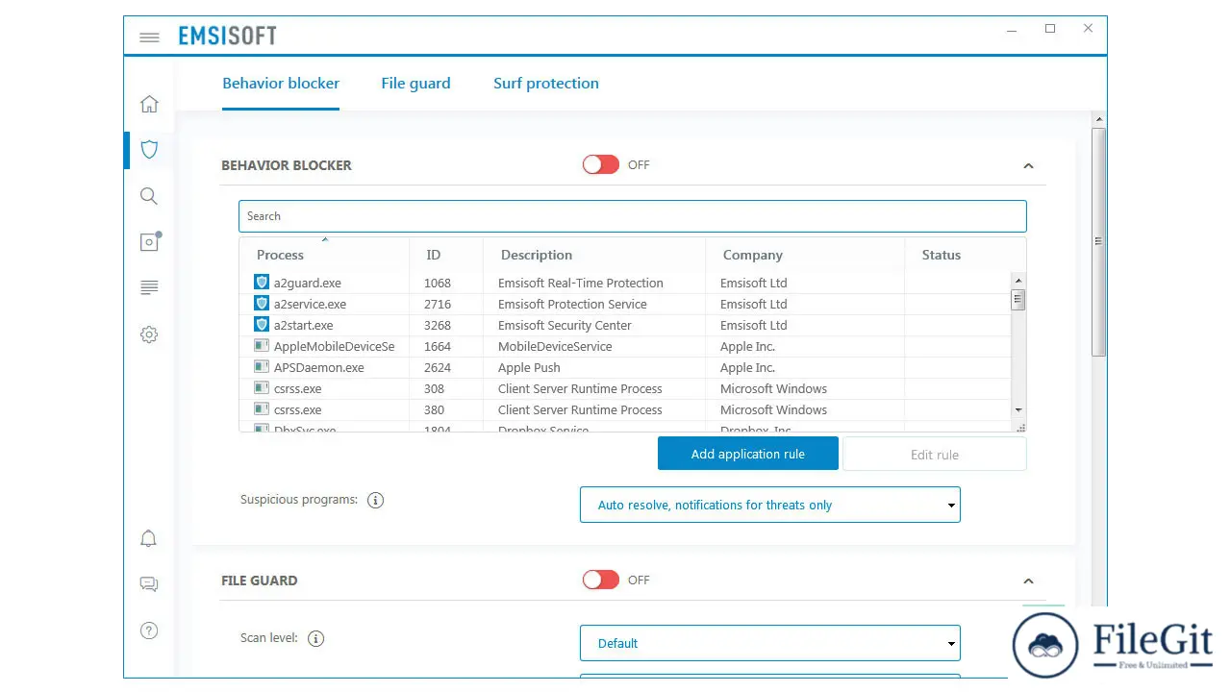Image resolution: width=1231 pixels, height=692 pixels.
Task: Switch to the File guard tab
Action: click(415, 84)
